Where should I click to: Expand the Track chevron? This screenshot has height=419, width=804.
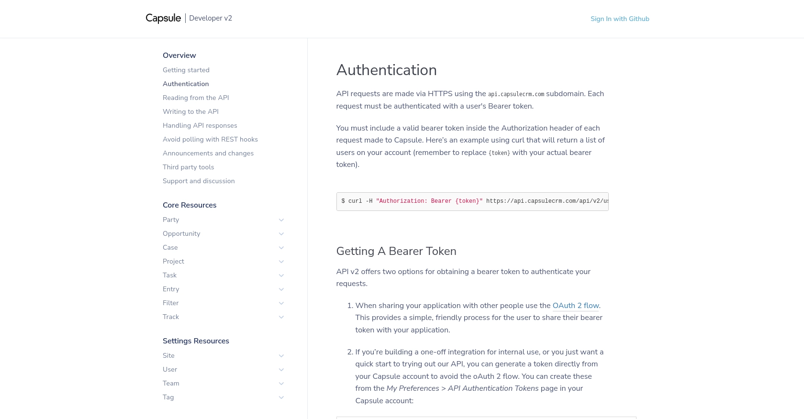(x=281, y=317)
